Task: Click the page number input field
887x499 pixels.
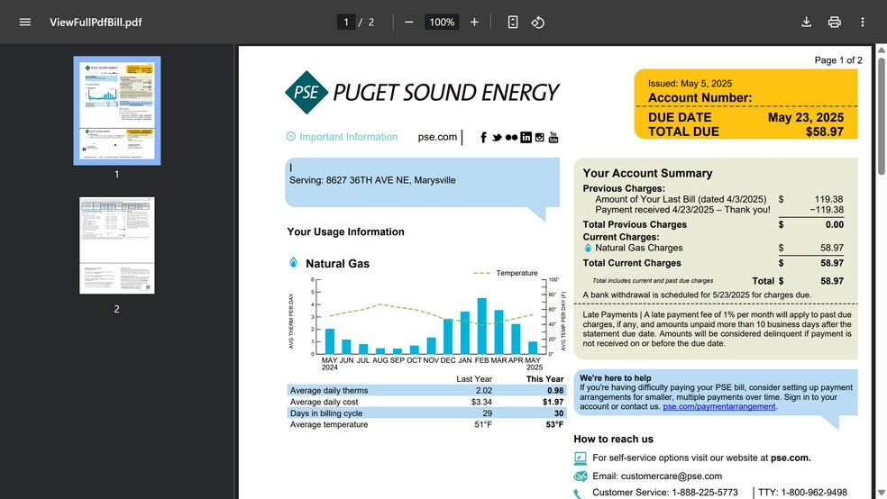Action: (x=346, y=22)
